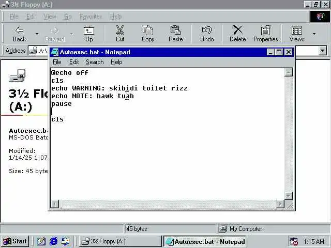Click the '@echo off' line
The height and width of the screenshot is (248, 331).
coord(70,73)
